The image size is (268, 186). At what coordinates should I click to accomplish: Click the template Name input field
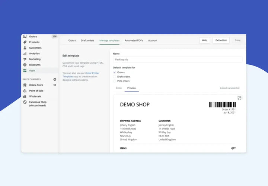(178, 60)
